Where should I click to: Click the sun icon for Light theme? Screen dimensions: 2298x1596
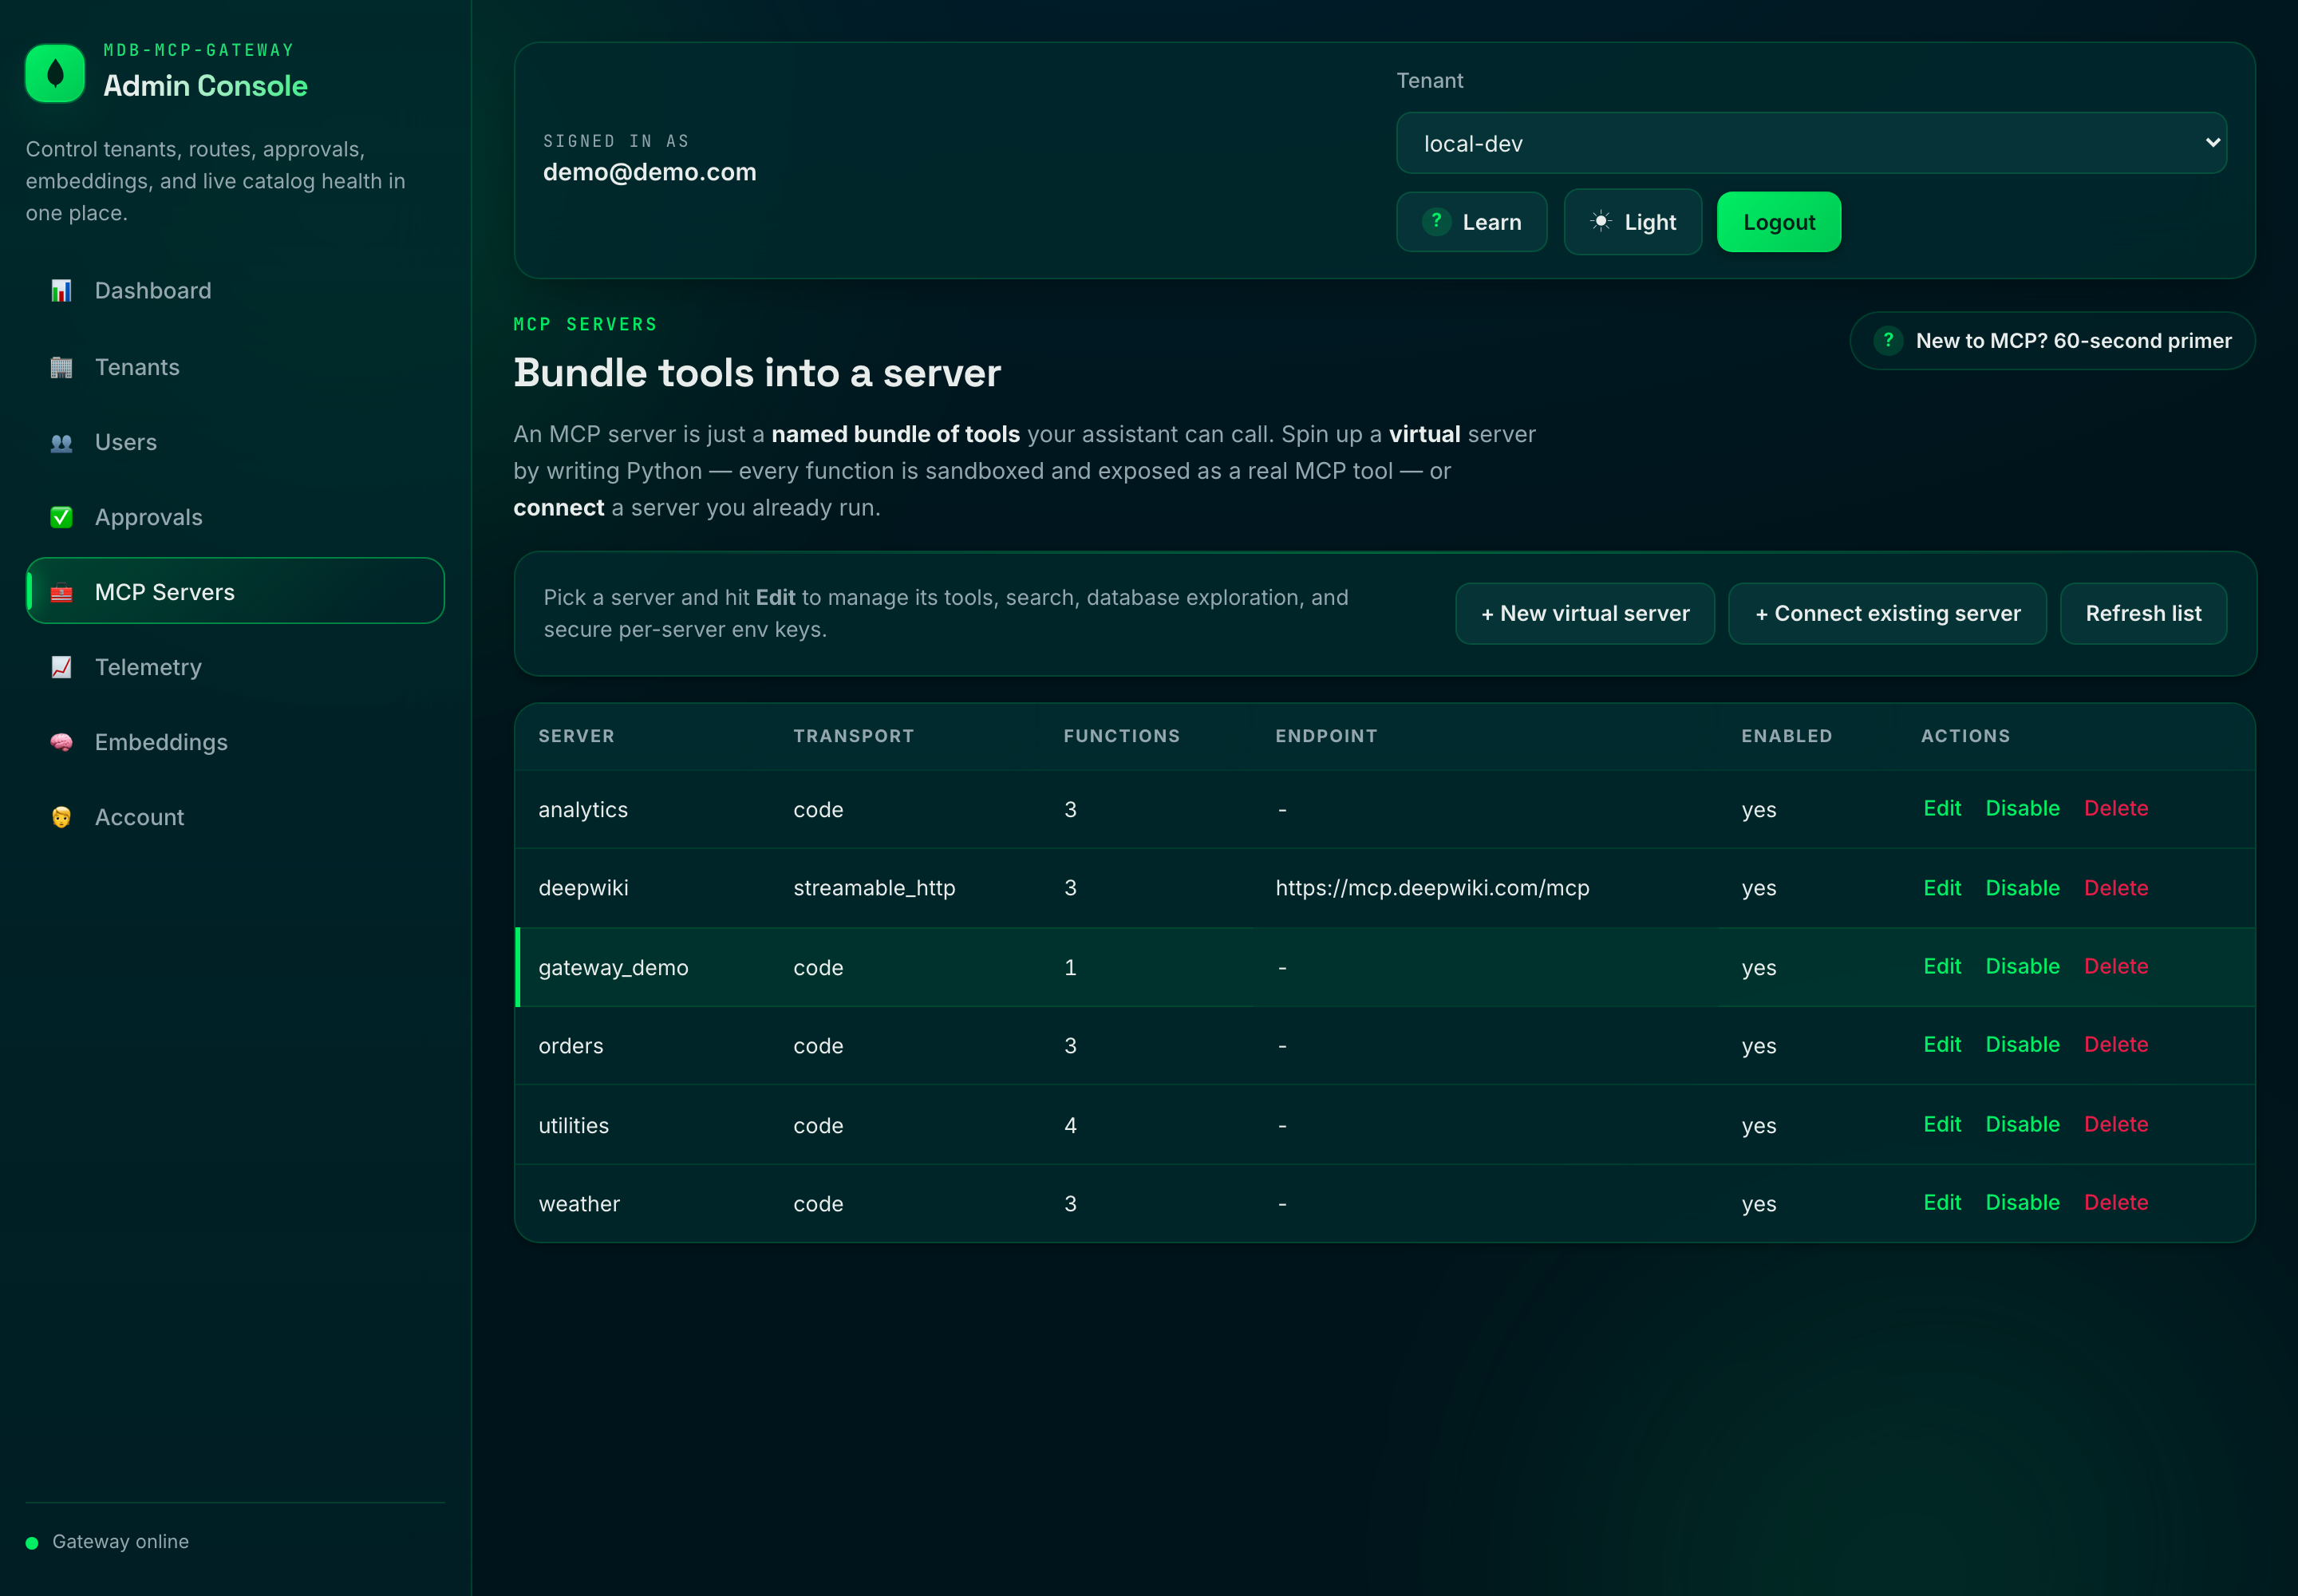pyautogui.click(x=1601, y=221)
